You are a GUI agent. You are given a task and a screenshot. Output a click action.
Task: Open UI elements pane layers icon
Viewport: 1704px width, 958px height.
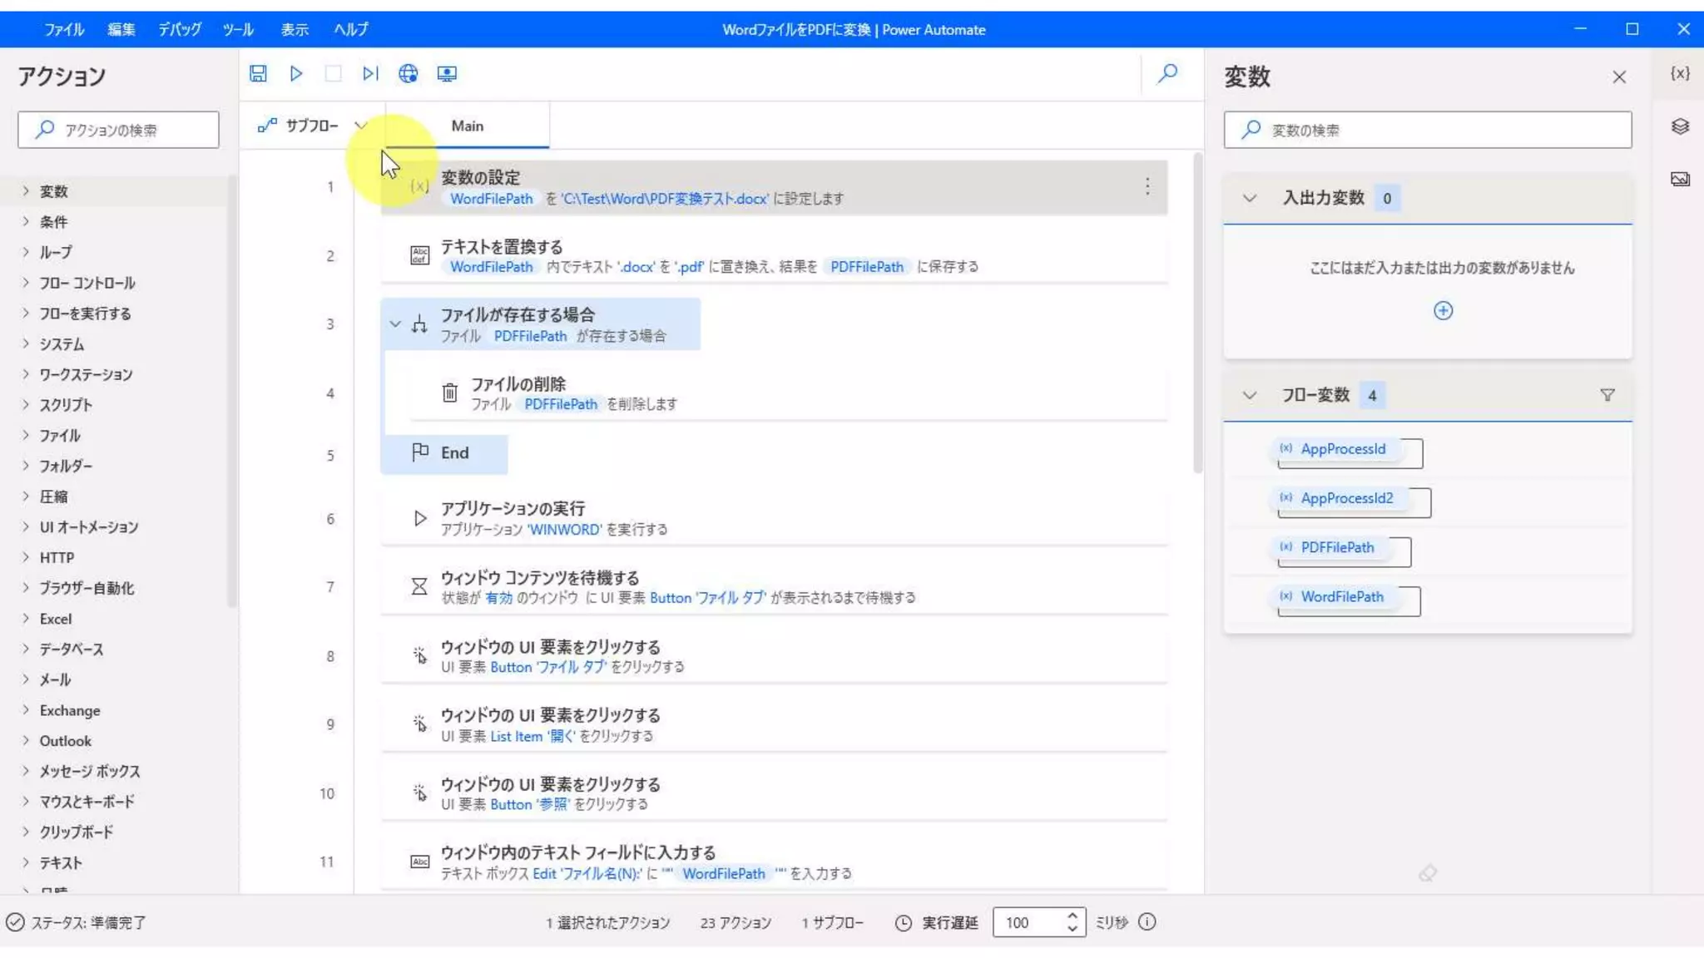click(1680, 126)
